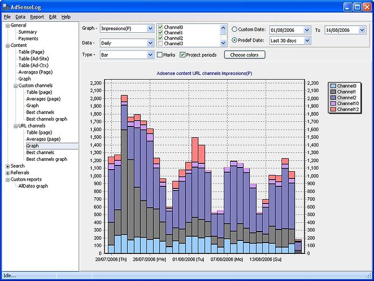The height and width of the screenshot is (281, 374).
Task: Click Channel12 red legend swatch
Action: tap(333, 109)
